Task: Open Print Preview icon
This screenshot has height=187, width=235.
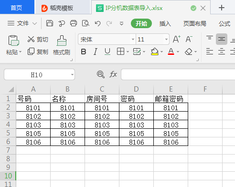Action: coord(85,23)
